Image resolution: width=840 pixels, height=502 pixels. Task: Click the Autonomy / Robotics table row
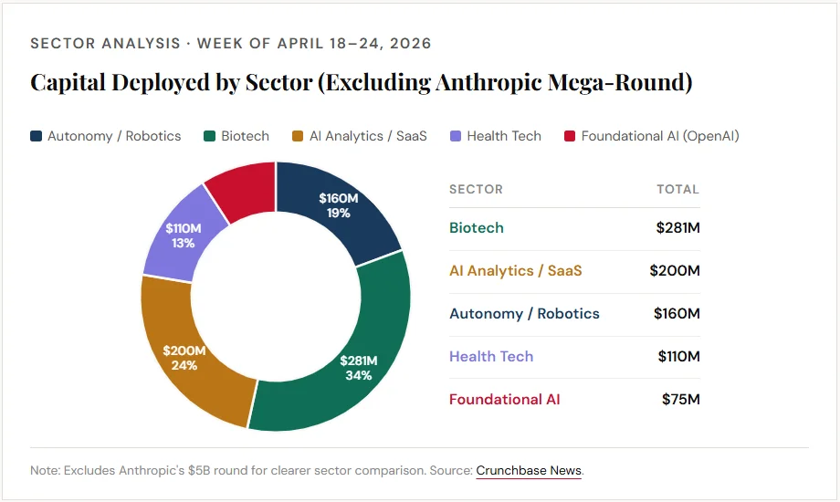[x=573, y=314]
